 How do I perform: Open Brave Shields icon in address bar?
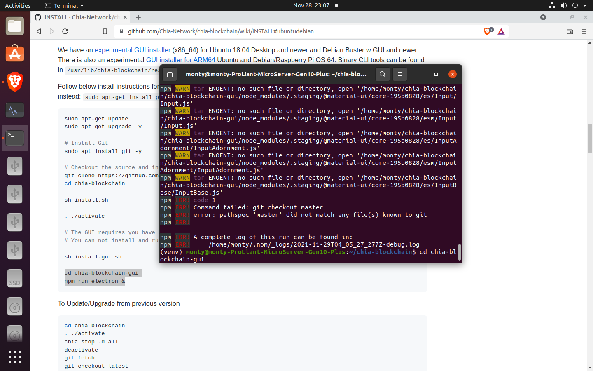point(488,31)
